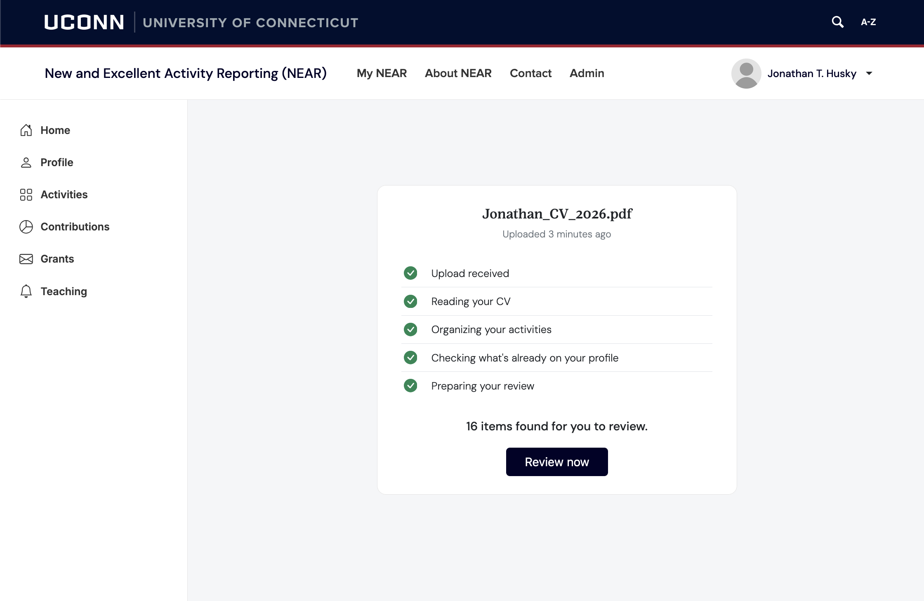Viewport: 924px width, 601px height.
Task: Expand the user account dropdown arrow
Action: click(869, 73)
